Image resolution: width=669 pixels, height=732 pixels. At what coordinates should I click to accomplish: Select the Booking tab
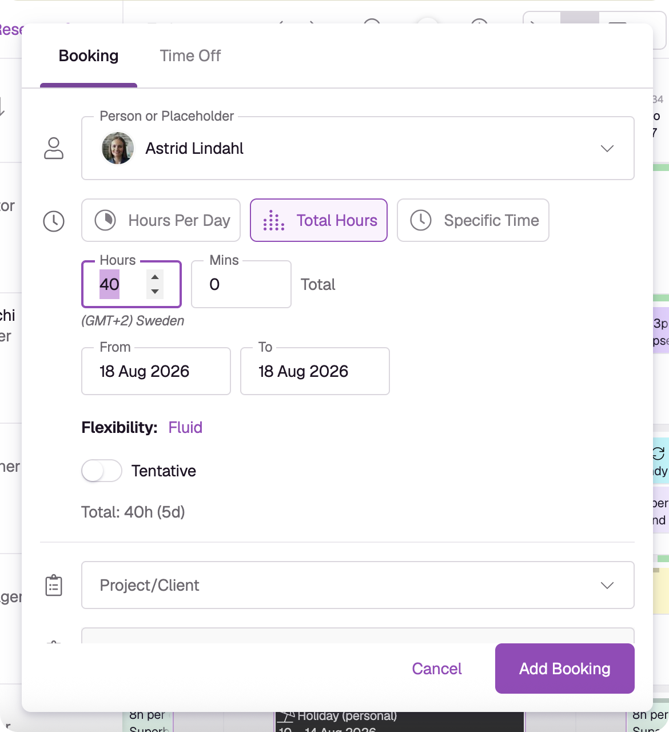89,56
